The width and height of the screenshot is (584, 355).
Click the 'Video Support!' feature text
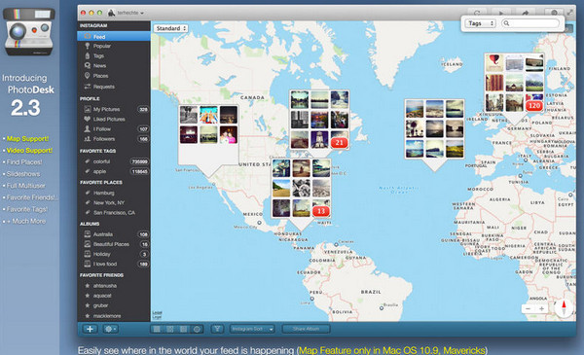click(29, 151)
